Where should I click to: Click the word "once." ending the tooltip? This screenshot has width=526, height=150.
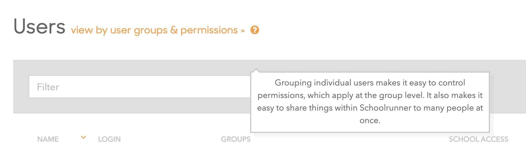tap(370, 120)
